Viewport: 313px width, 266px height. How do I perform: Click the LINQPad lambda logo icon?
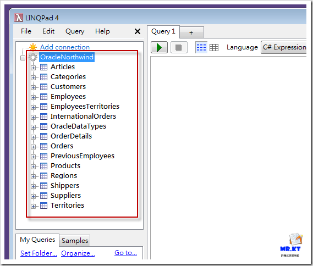click(19, 18)
